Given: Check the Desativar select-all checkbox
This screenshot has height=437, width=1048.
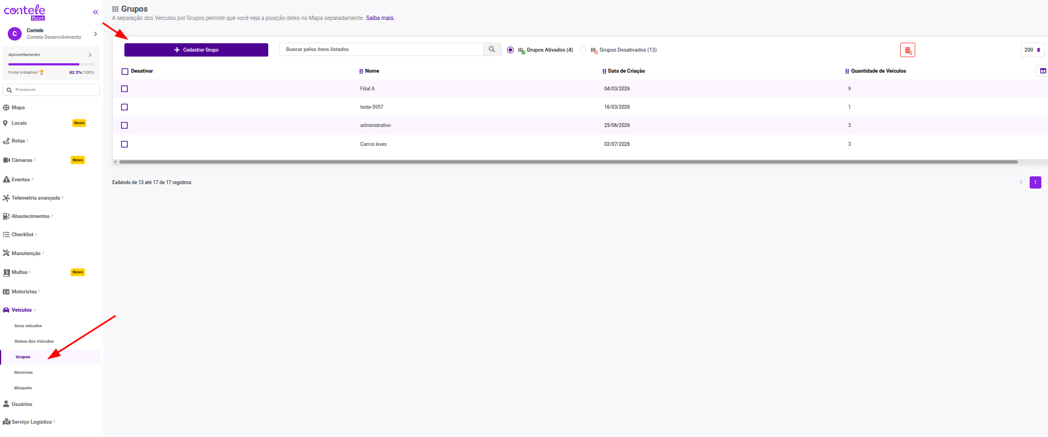Looking at the screenshot, I should 125,72.
